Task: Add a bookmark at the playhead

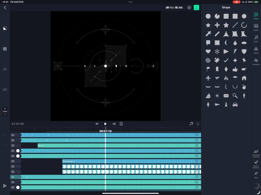Action: (x=121, y=124)
